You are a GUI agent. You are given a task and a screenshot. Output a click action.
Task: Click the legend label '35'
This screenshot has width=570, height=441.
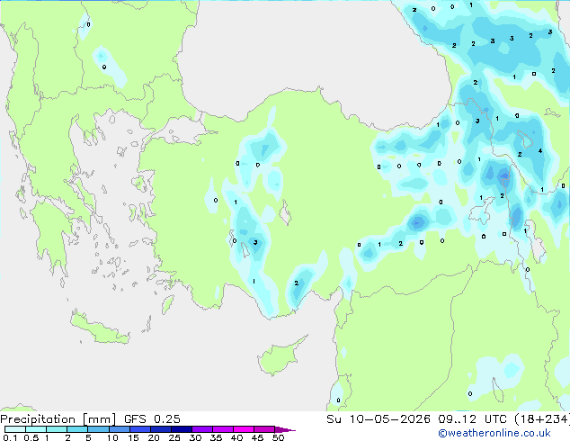click(x=216, y=437)
